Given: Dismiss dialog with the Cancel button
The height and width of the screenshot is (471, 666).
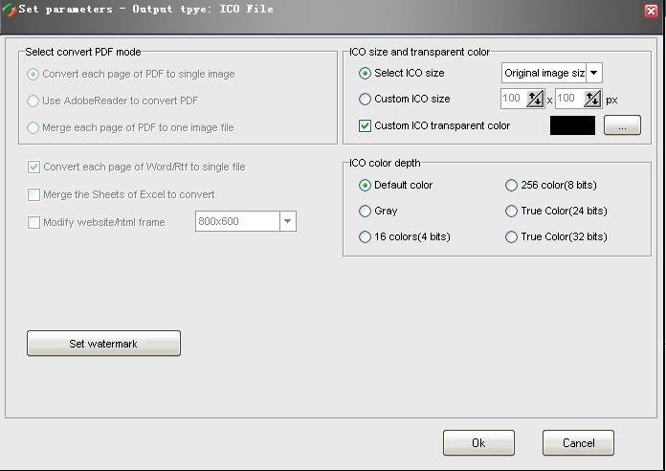Looking at the screenshot, I should [x=578, y=443].
